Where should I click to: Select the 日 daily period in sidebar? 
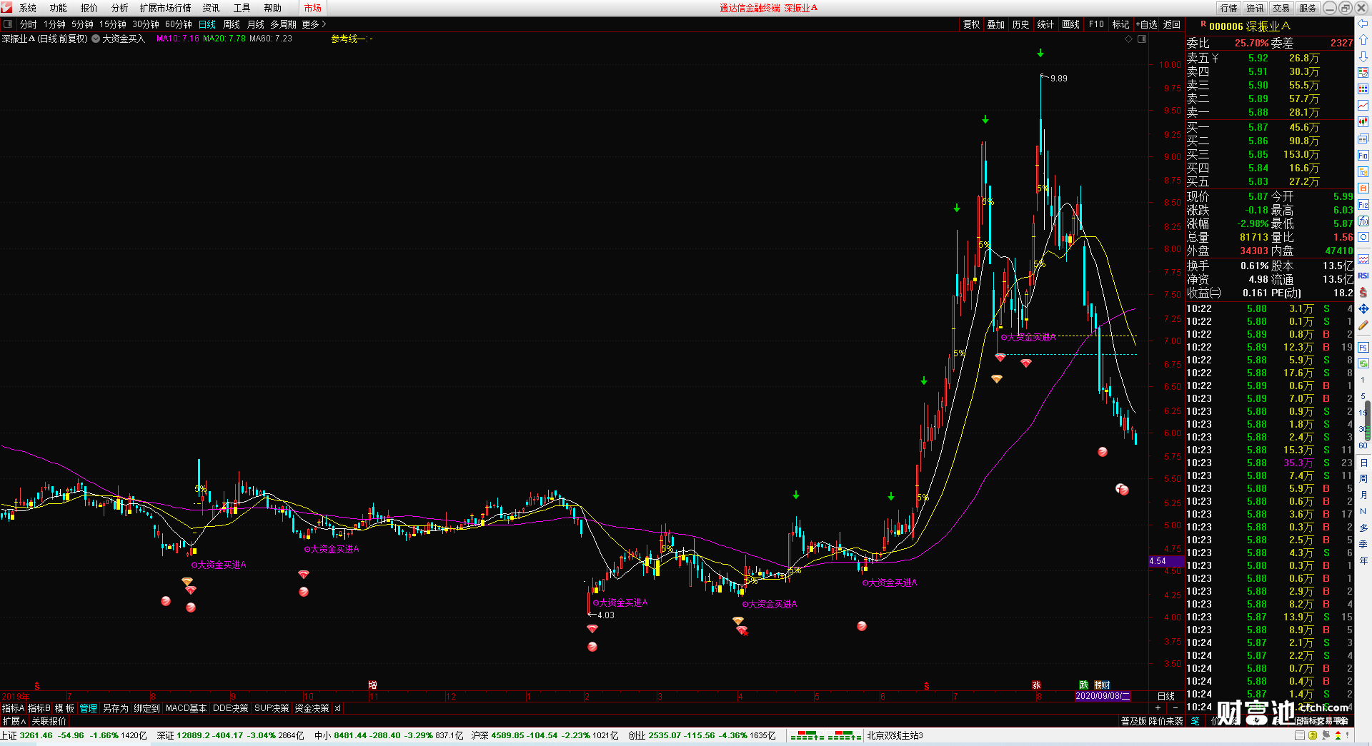[1363, 463]
